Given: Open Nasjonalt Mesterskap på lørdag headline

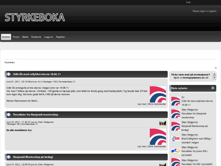Looking at the screenshot, I should [33, 157].
